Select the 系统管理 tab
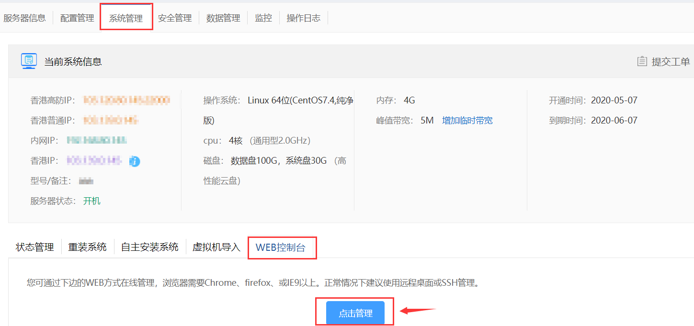The width and height of the screenshot is (694, 326). (126, 18)
